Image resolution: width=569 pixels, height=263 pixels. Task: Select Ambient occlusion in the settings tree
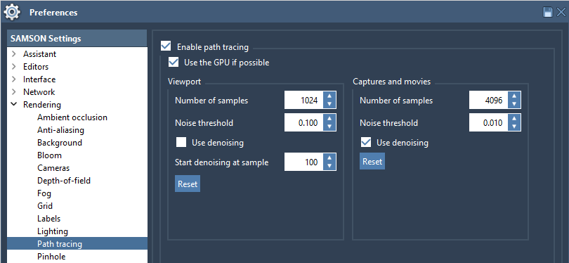pos(72,117)
